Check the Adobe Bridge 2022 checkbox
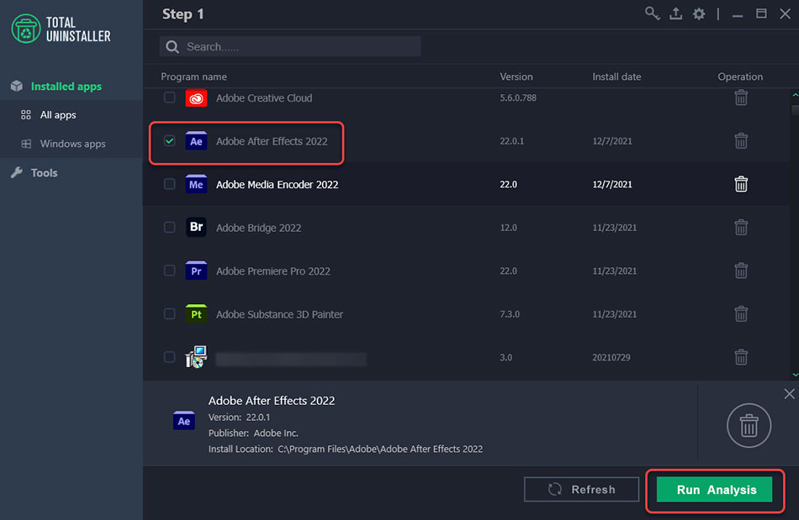 pyautogui.click(x=170, y=227)
